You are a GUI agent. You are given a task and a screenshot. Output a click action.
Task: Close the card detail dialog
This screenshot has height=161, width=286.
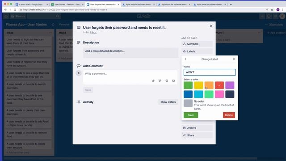211,26
